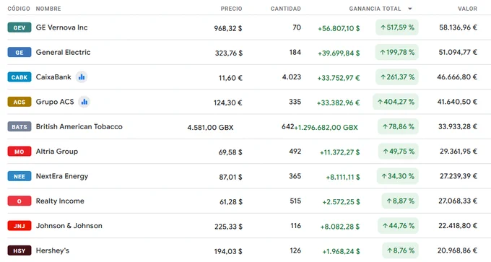Select value 46.666,80 €
Viewport: 491px width, 262px height.
point(457,77)
